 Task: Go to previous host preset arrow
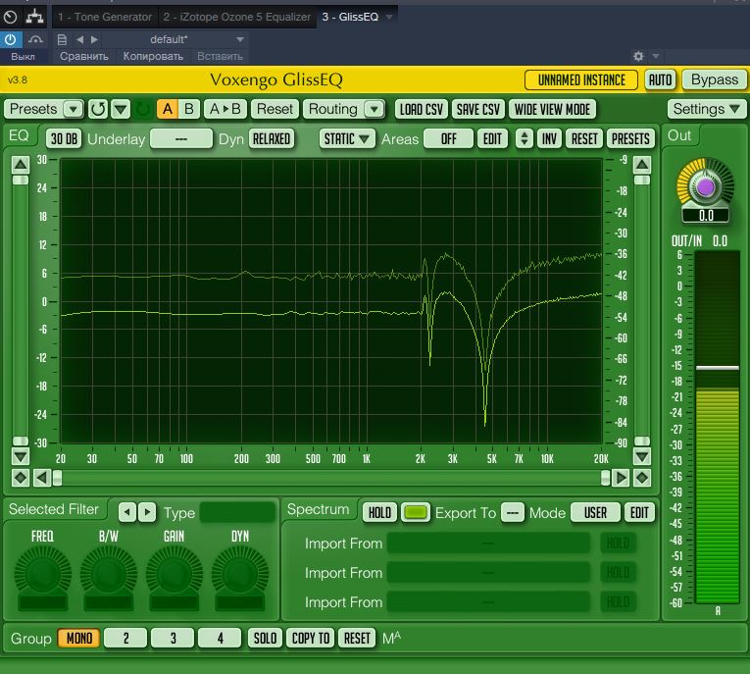click(x=79, y=39)
